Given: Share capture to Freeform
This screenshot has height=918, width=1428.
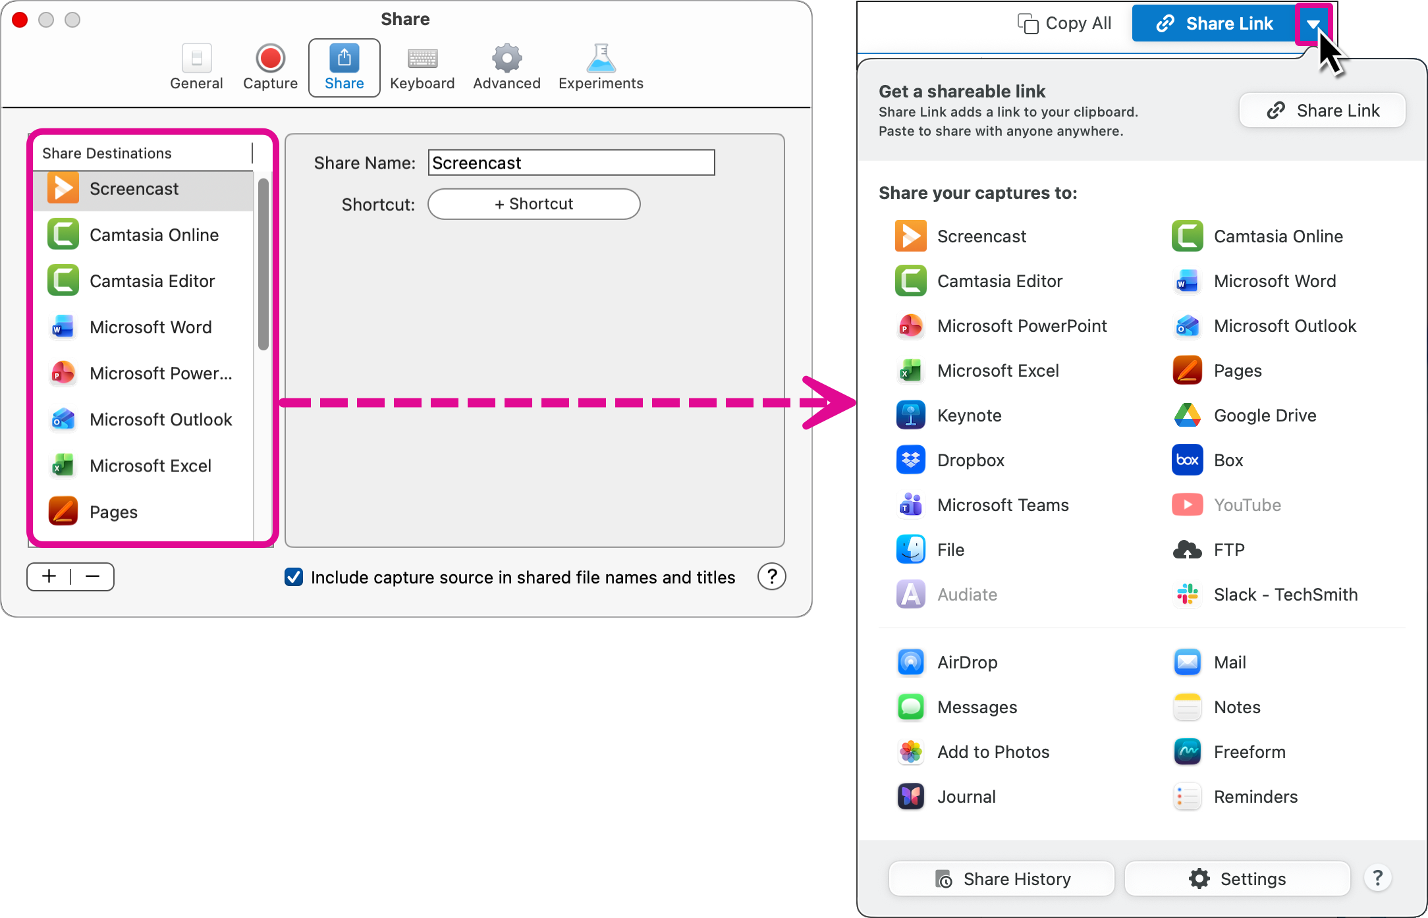Looking at the screenshot, I should 1229,752.
